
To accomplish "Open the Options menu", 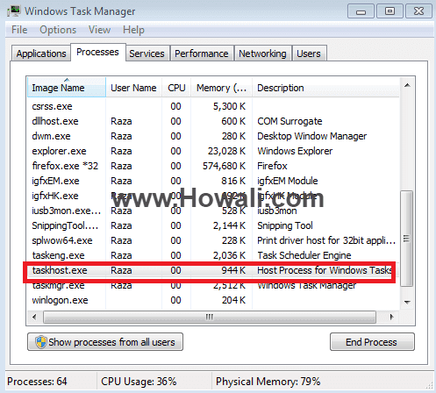I will tap(58, 30).
